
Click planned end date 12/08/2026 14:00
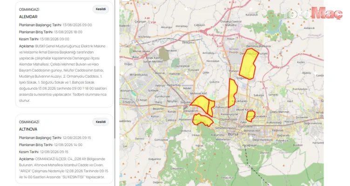68,145
